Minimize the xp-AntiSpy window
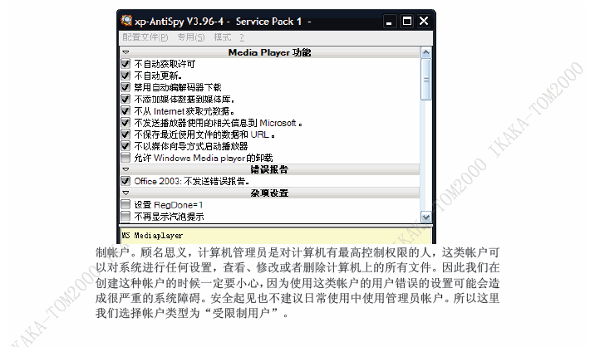 (390, 22)
